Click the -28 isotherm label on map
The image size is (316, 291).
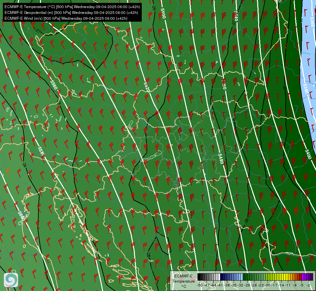click(246, 221)
